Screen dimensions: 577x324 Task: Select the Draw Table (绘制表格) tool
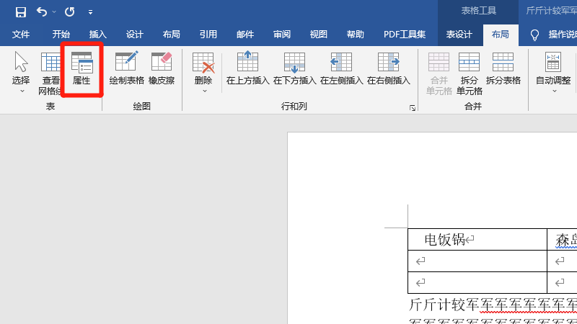tap(127, 70)
